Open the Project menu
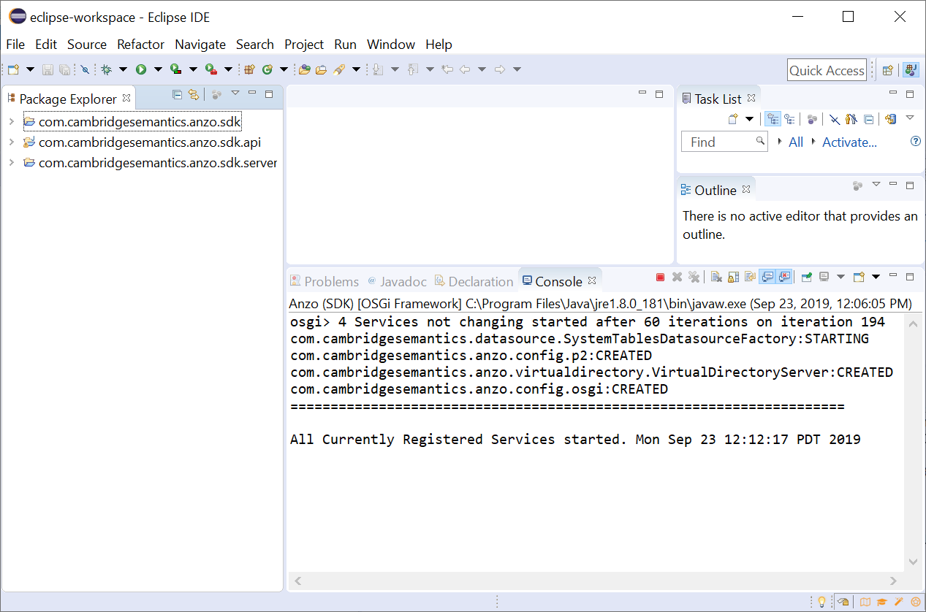926x612 pixels. coord(304,45)
